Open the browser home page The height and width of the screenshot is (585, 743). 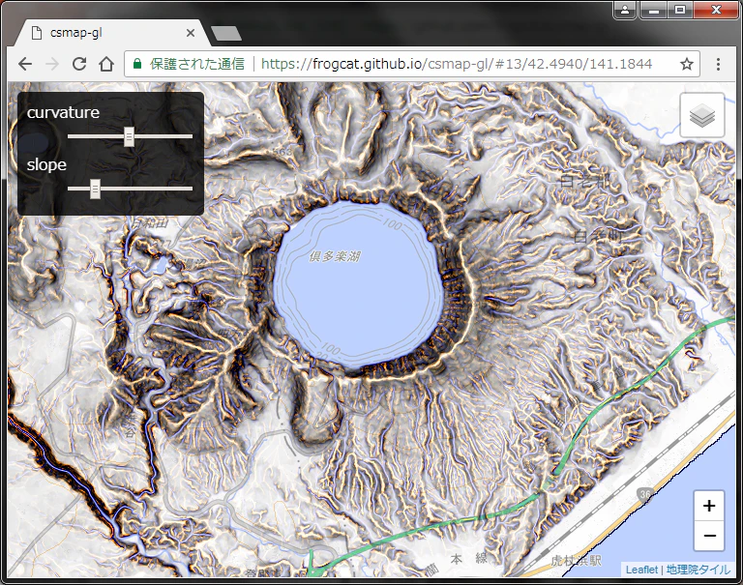(x=106, y=64)
